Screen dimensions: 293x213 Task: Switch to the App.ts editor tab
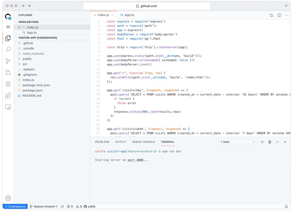point(127,15)
